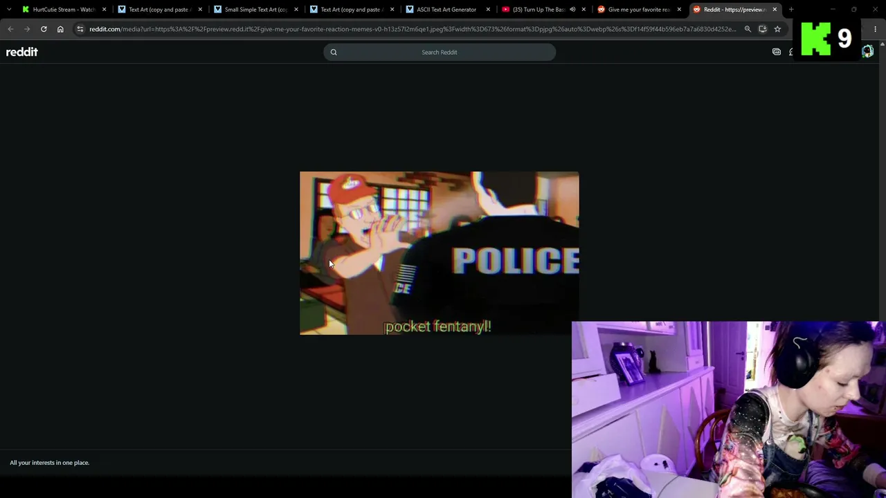The image size is (886, 498).
Task: Click the Reddit advertise icon
Action: click(x=777, y=52)
